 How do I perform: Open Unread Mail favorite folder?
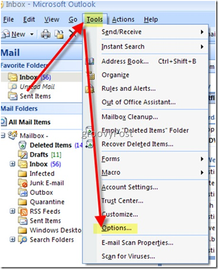click(x=37, y=87)
